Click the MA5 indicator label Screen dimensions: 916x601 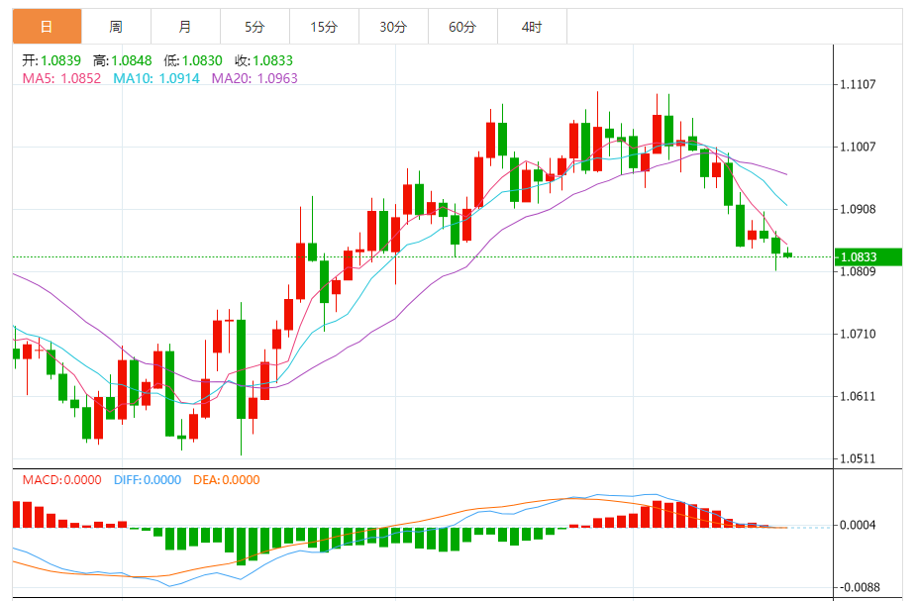62,78
